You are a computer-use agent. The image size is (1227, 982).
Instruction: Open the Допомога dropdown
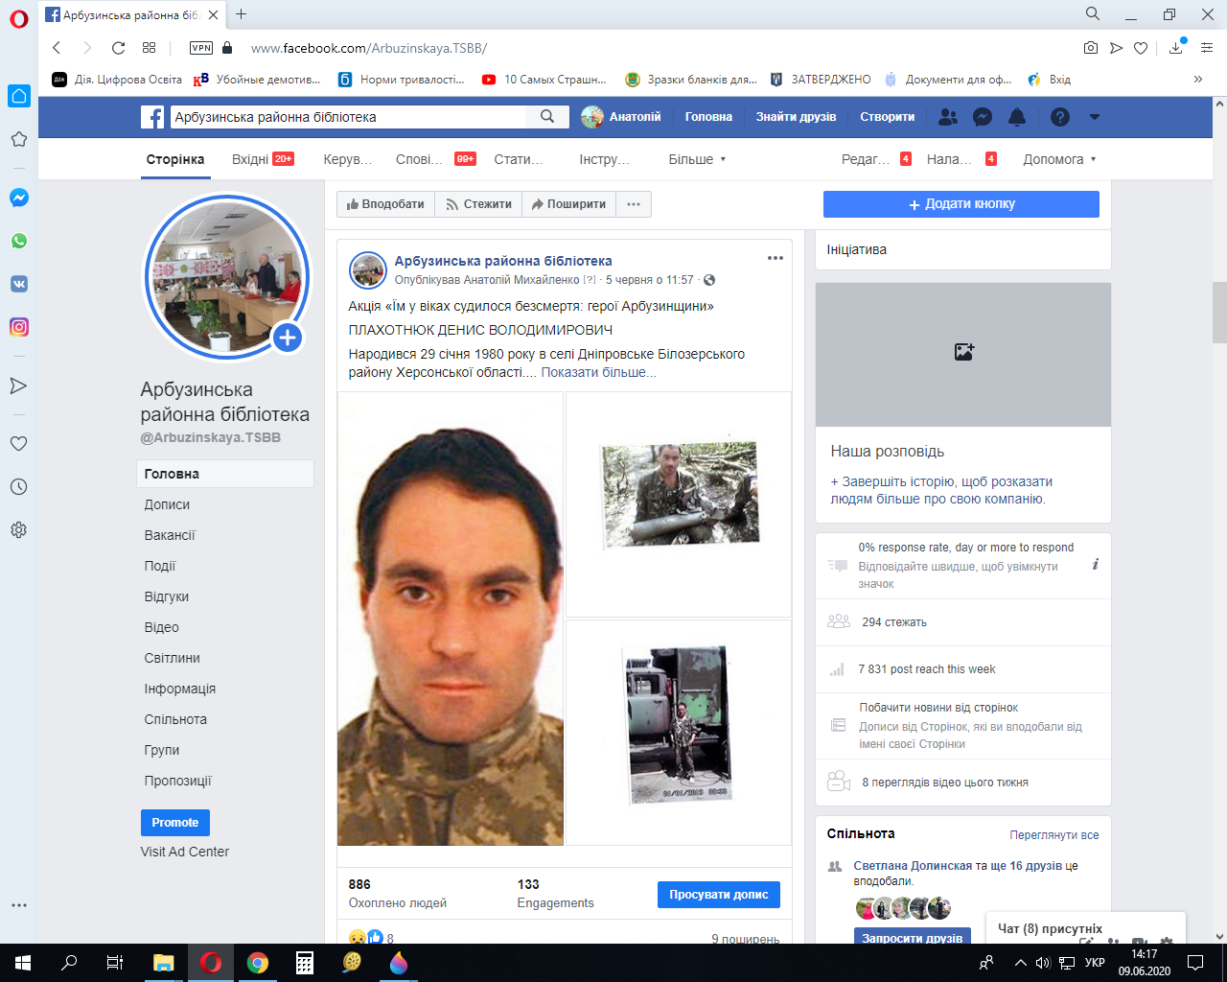1058,159
